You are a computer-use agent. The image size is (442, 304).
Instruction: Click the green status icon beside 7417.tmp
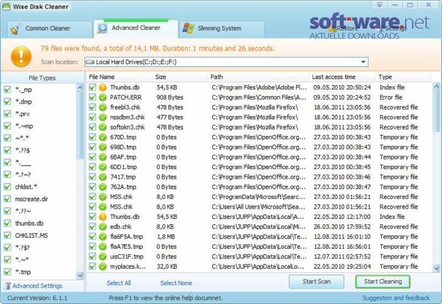[103, 177]
